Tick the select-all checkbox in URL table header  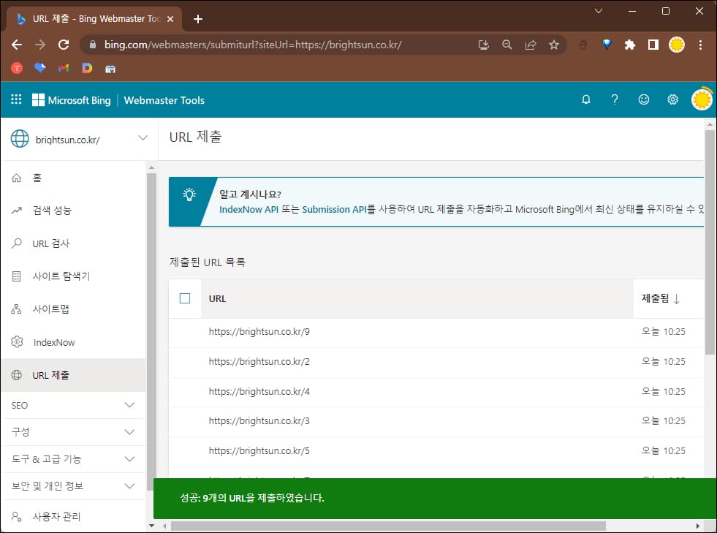tap(185, 298)
